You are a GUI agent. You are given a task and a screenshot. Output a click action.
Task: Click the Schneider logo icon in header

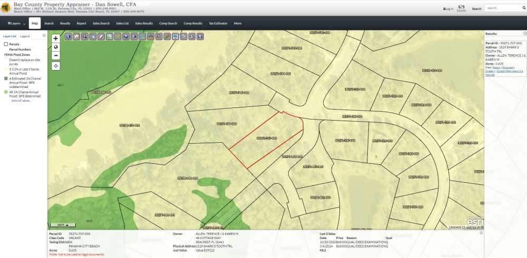click(462, 8)
